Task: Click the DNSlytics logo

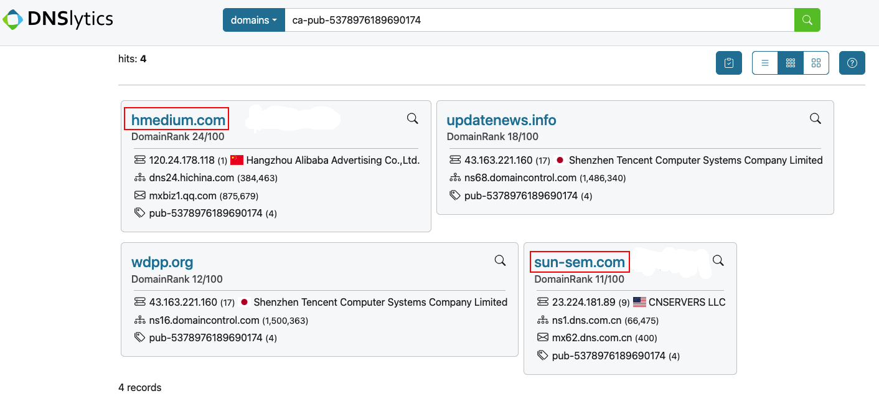Action: 58,19
